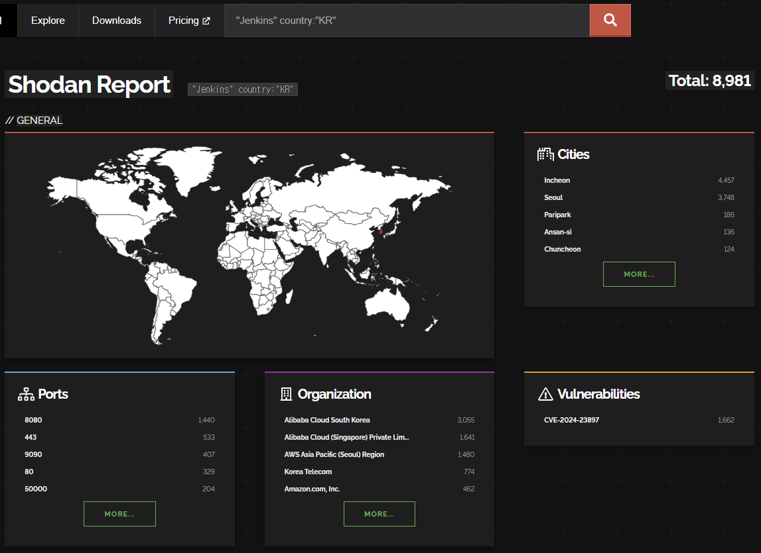Click the CVE count 1,662
Screen dimensions: 761x553
(x=726, y=420)
